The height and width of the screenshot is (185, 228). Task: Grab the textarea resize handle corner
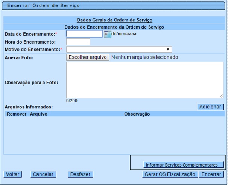pyautogui.click(x=221, y=96)
